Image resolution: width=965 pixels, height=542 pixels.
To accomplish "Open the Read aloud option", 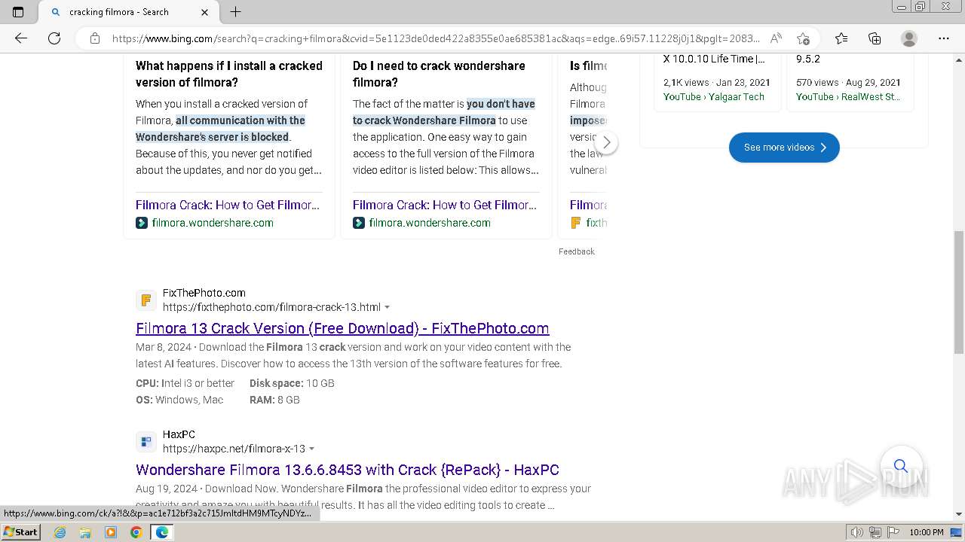I will (x=775, y=38).
